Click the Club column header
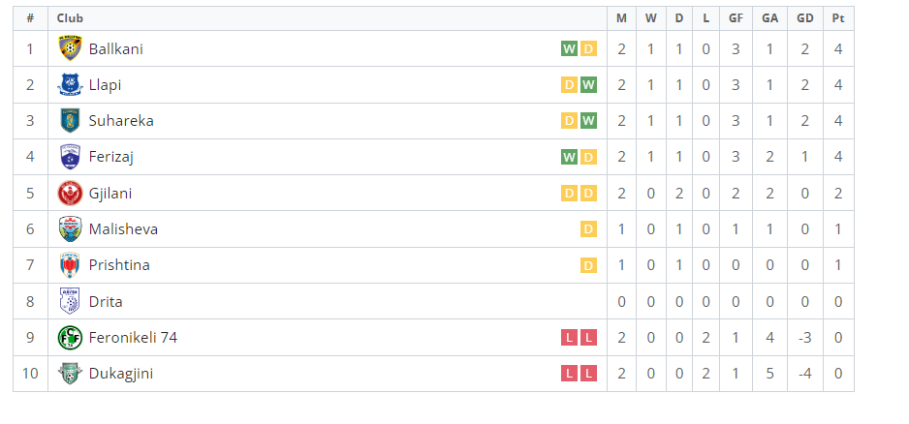 70,18
